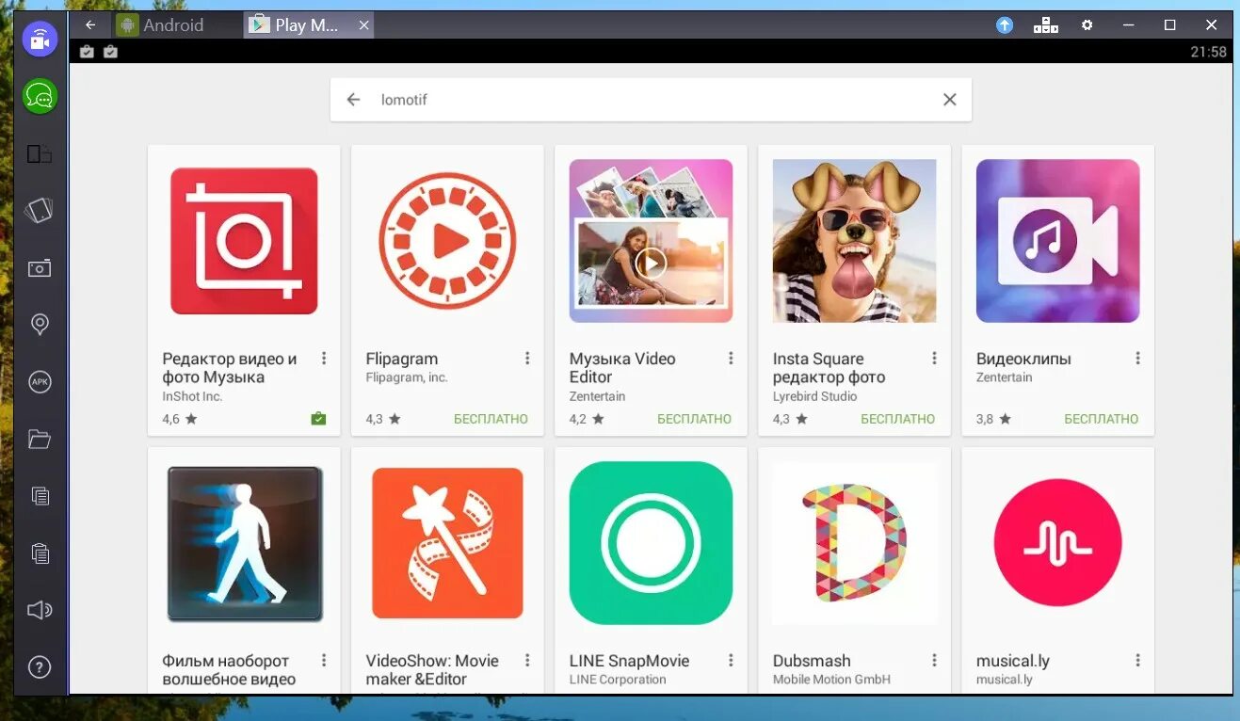The width and height of the screenshot is (1240, 721).
Task: Open the Flipagram app icon
Action: coord(447,241)
